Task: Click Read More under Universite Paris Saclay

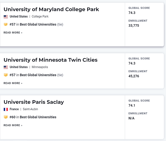Action: click(x=13, y=125)
